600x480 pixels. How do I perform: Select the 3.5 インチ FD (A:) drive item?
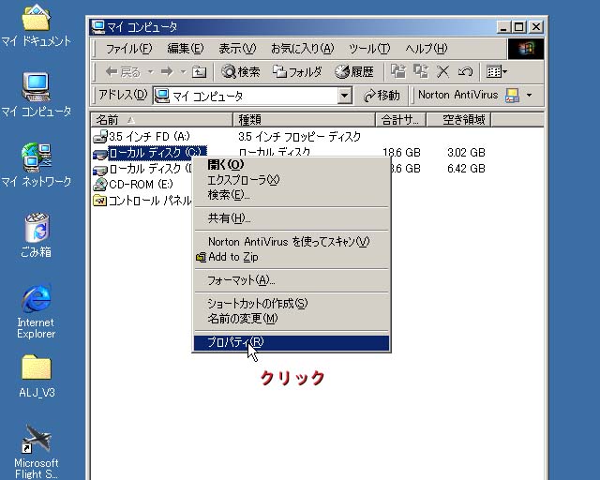coord(148,137)
